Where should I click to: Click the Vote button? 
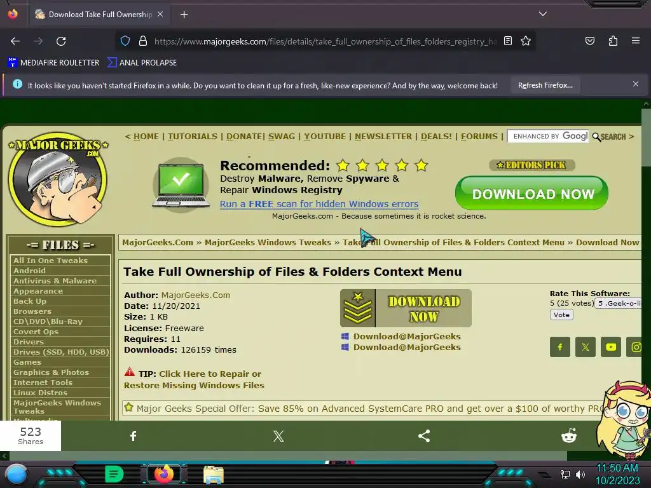tap(561, 315)
